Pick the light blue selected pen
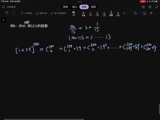The width and height of the screenshot is (160, 120). 111,13
